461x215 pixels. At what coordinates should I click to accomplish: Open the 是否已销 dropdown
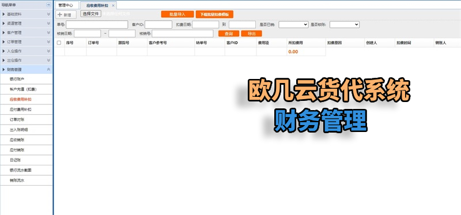click(293, 25)
